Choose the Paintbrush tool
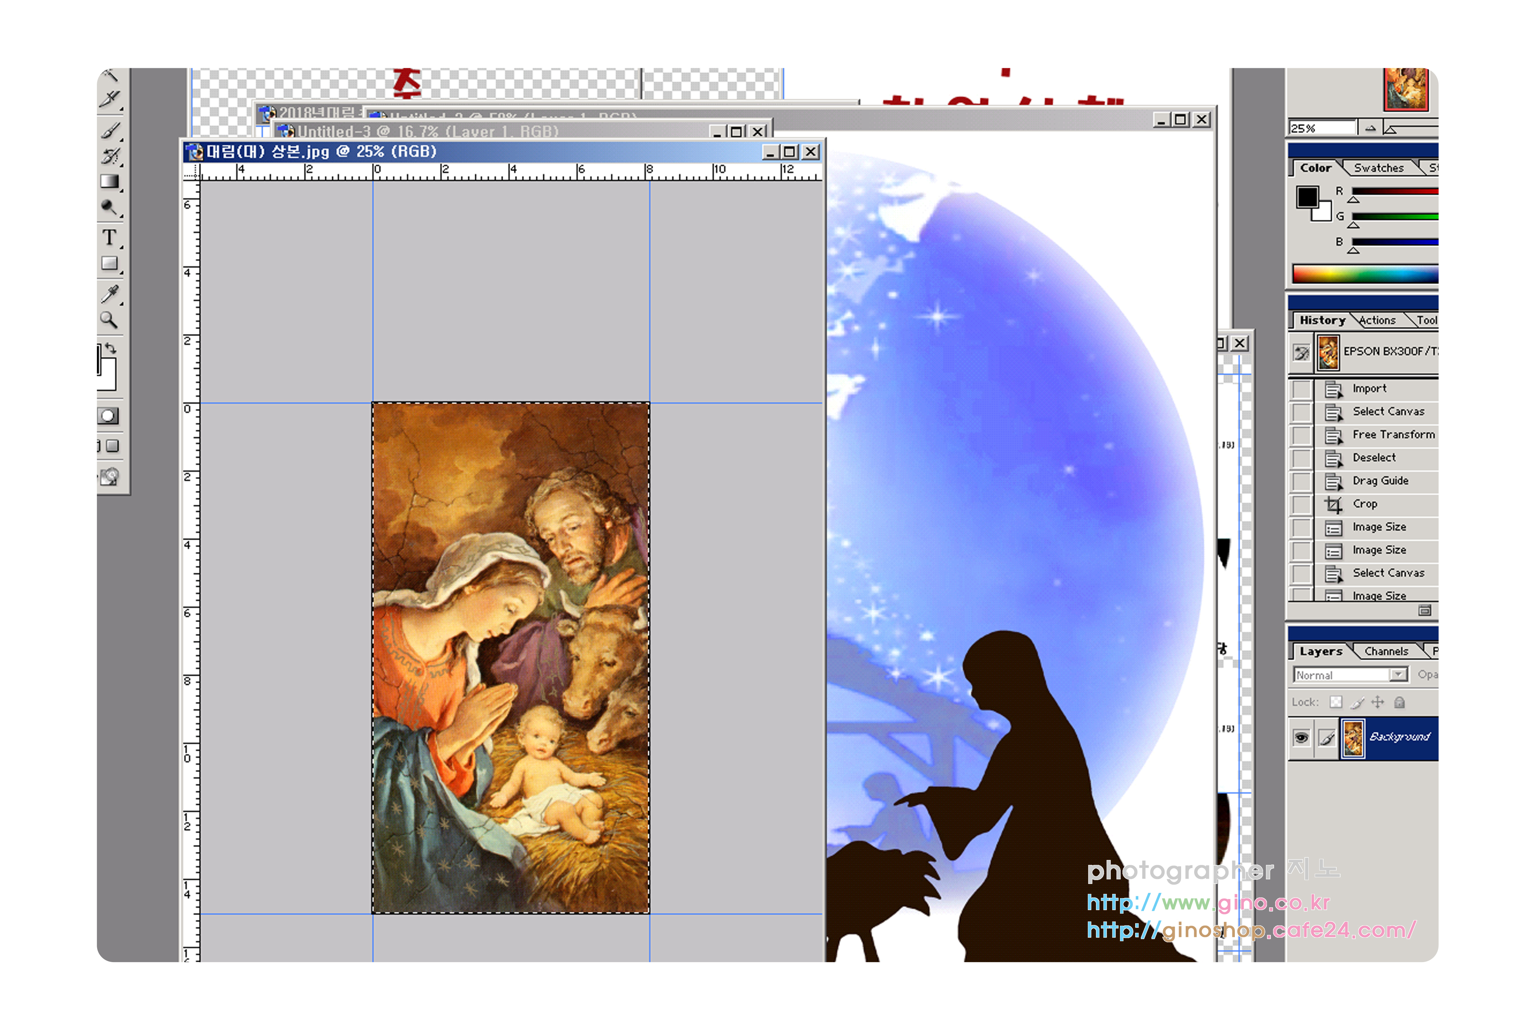Image resolution: width=1537 pixels, height=1025 pixels. coord(110,129)
